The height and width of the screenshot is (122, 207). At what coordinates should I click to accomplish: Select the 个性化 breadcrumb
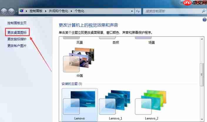[x=80, y=11]
